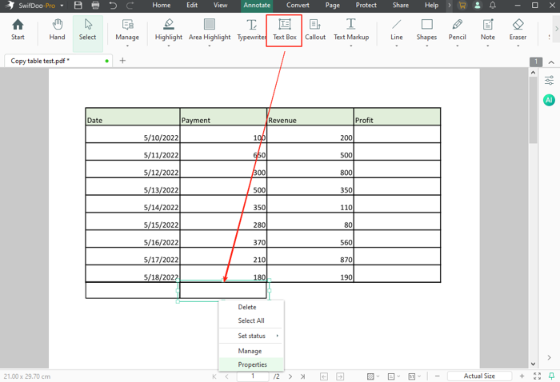Select the Callout tool
560x382 pixels.
coord(315,30)
